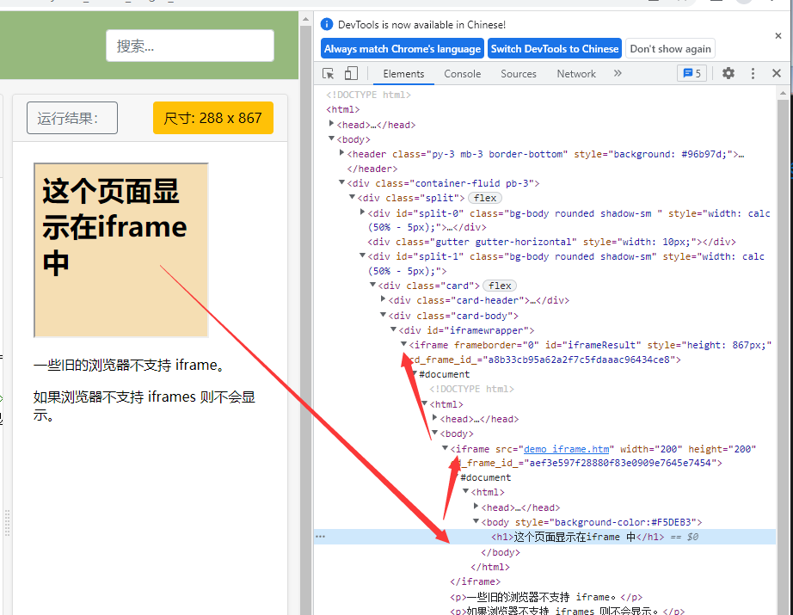Expand the head element node

coord(331,124)
